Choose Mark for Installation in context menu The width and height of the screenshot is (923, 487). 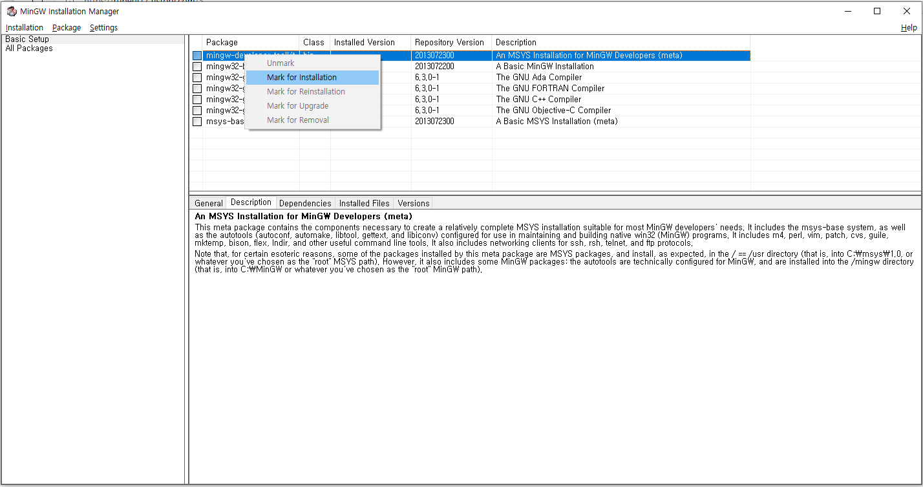pyautogui.click(x=312, y=78)
